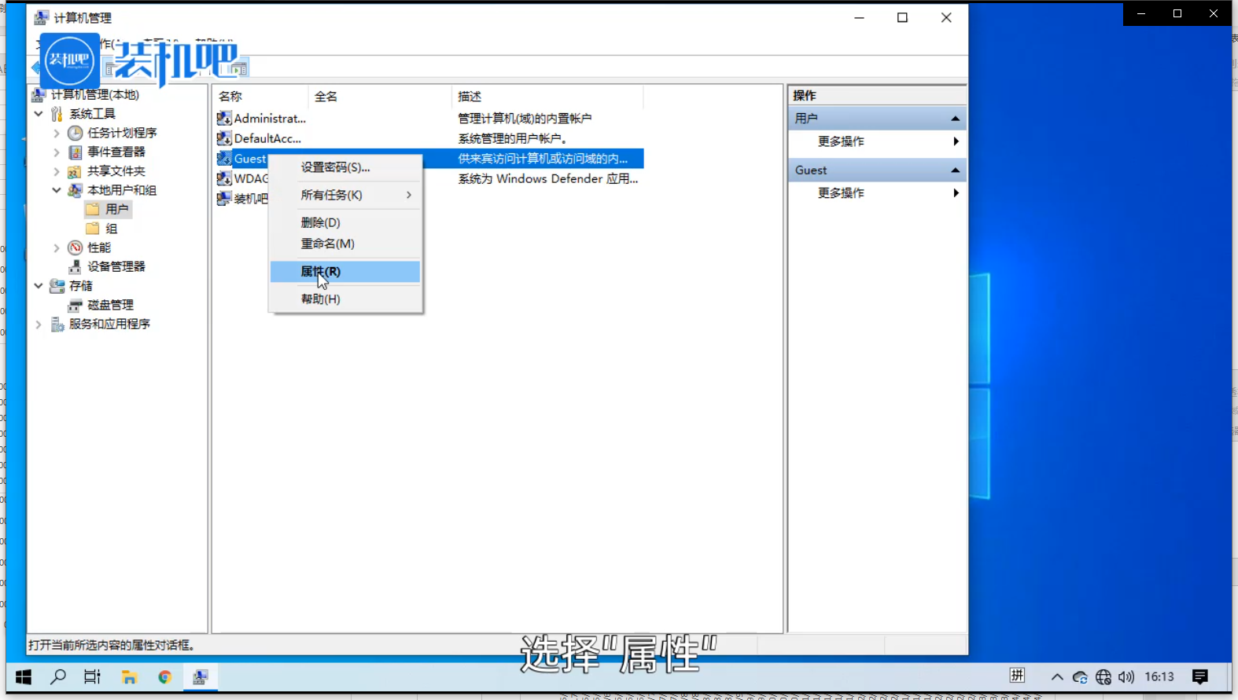This screenshot has height=700, width=1238.
Task: Select the Administrator user account icon
Action: [x=224, y=119]
